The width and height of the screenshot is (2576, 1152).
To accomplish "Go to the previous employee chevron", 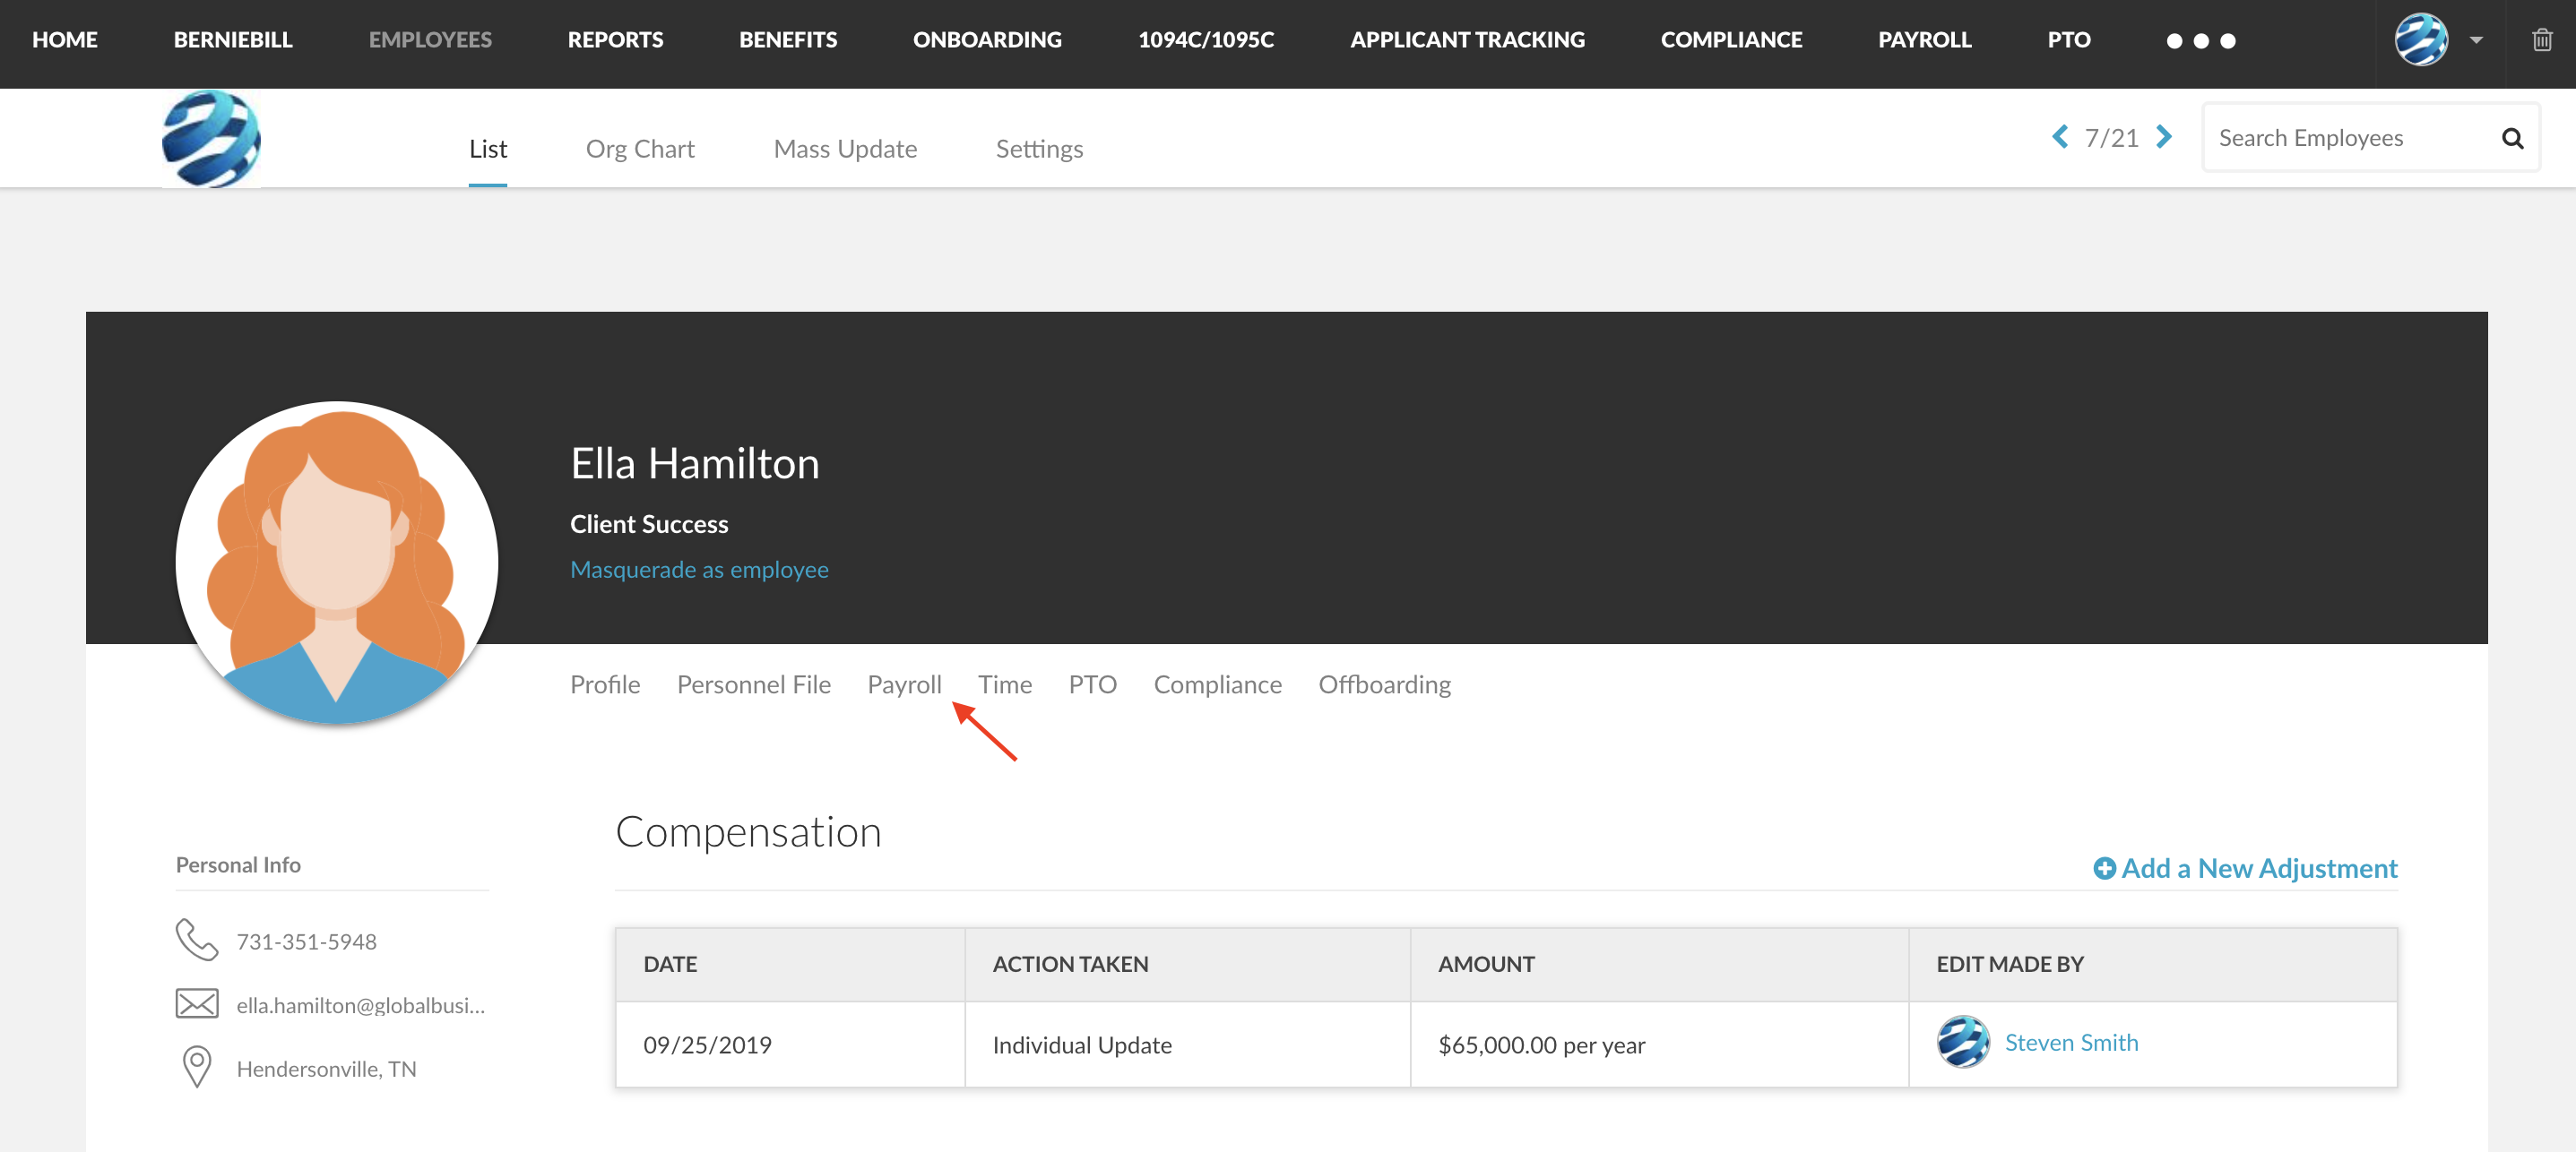I will click(x=2060, y=137).
